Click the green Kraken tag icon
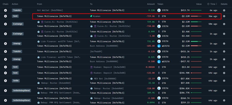Screen dimensions: 232x105 click(91, 16)
